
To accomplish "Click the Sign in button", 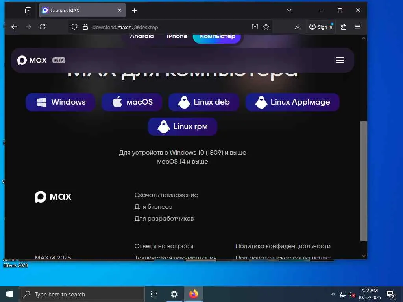I will click(x=321, y=27).
